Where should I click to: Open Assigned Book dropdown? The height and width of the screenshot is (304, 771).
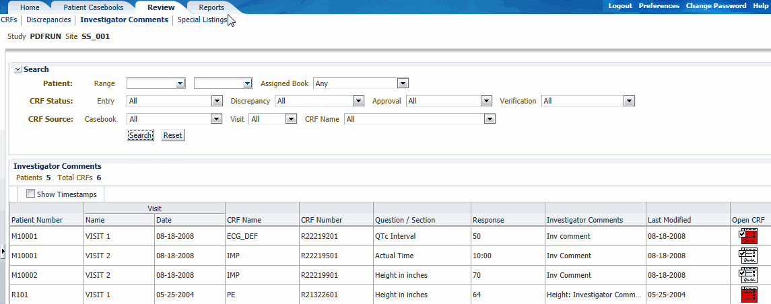403,83
